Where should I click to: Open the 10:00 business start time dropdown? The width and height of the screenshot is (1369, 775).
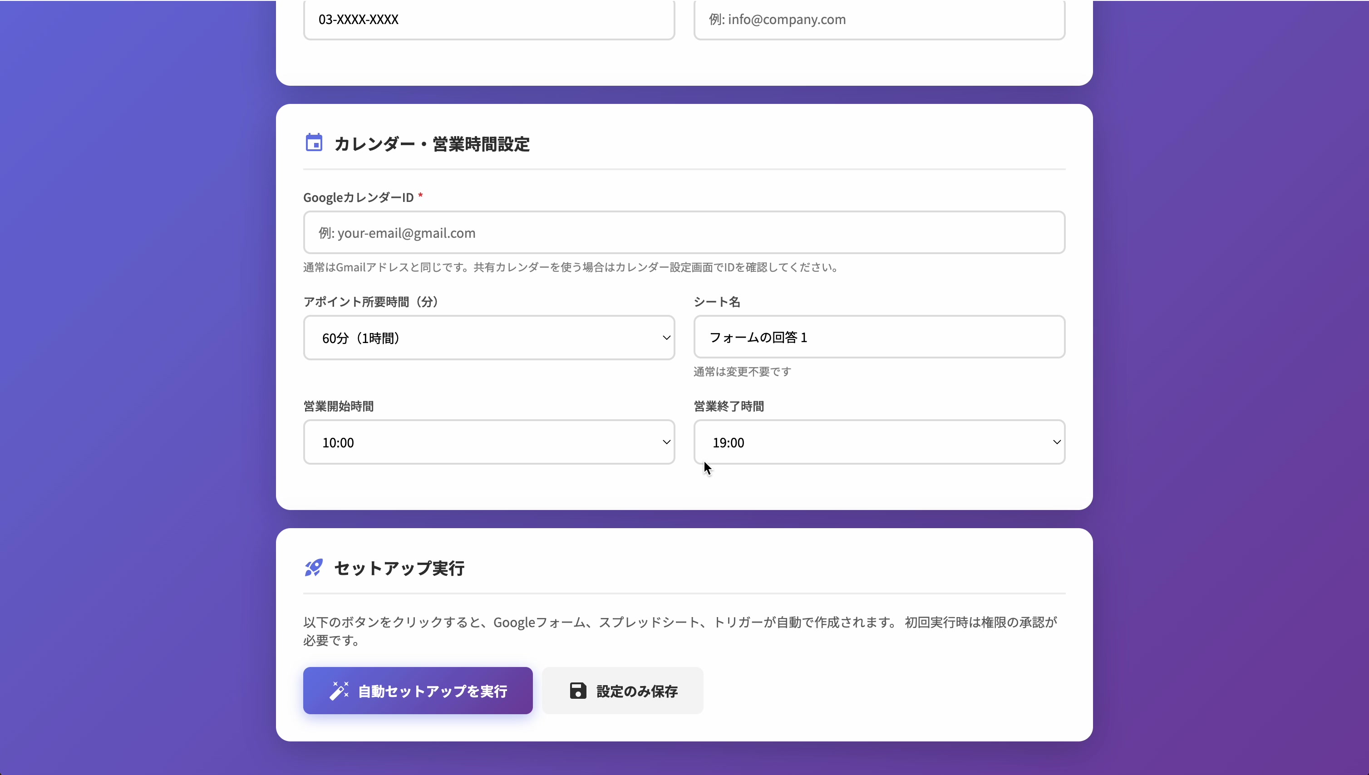[x=488, y=442]
